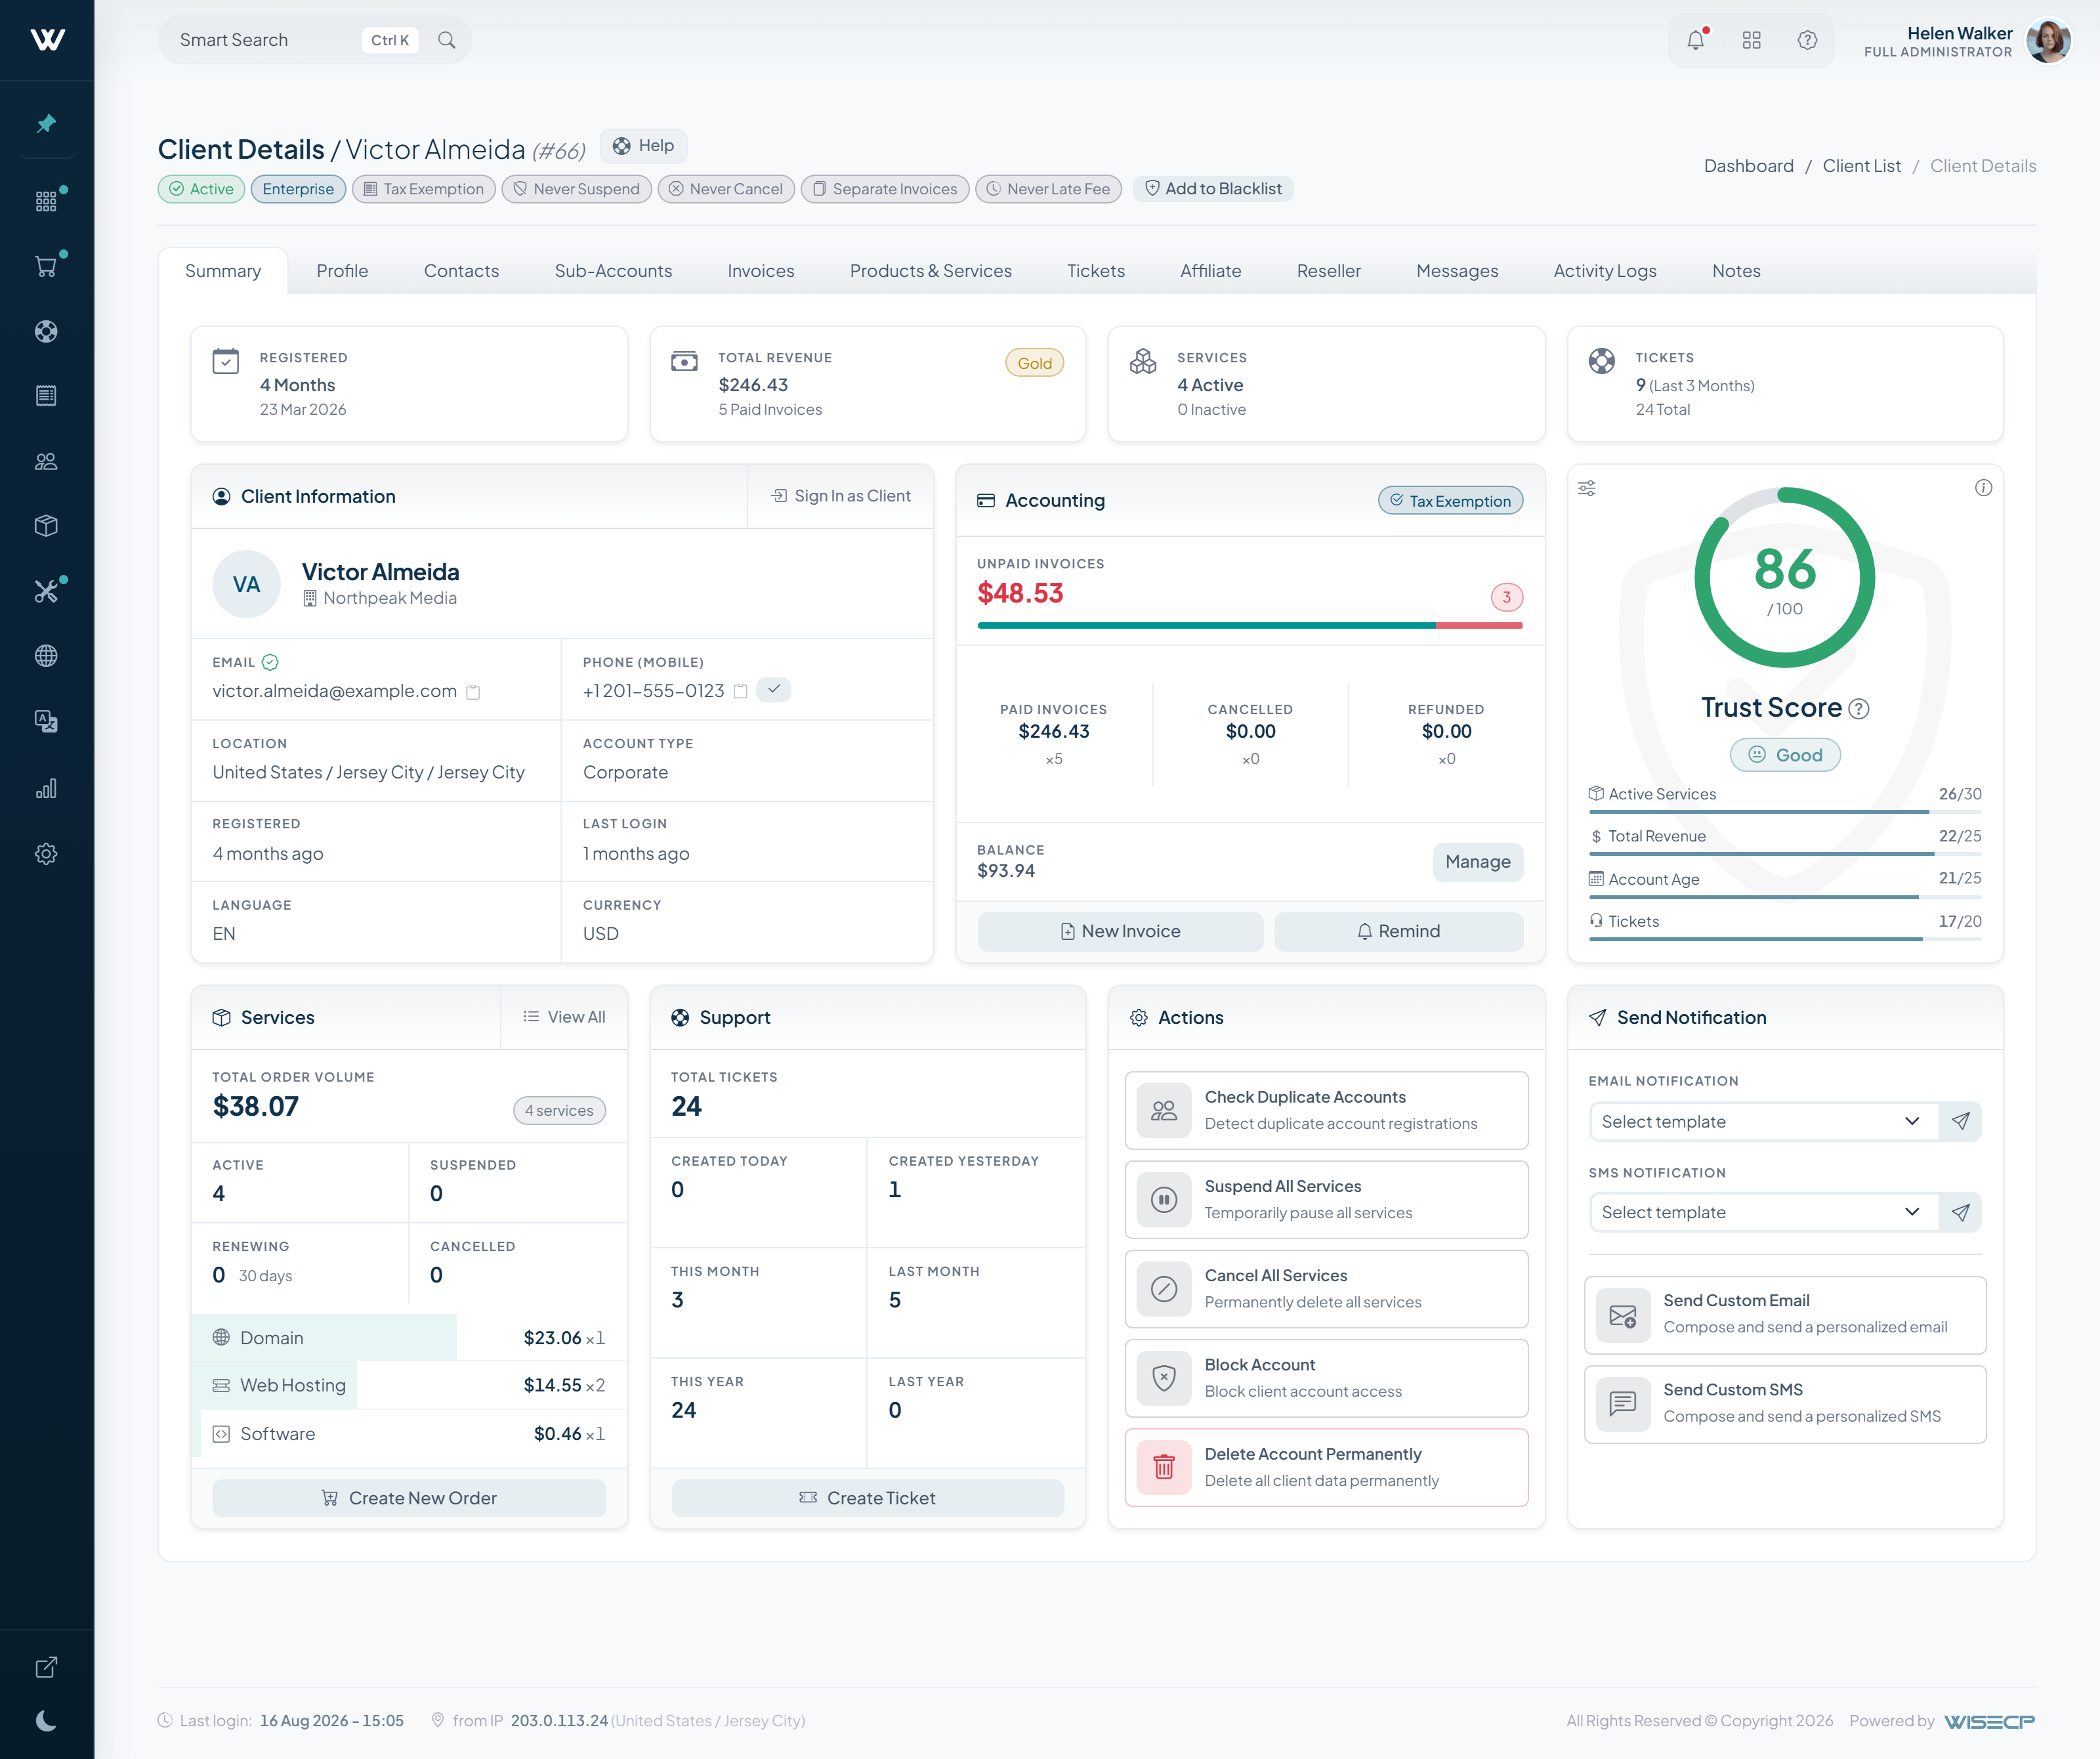Viewport: 2100px width, 1759px height.
Task: Open Send Custom Email action
Action: pyautogui.click(x=1785, y=1315)
